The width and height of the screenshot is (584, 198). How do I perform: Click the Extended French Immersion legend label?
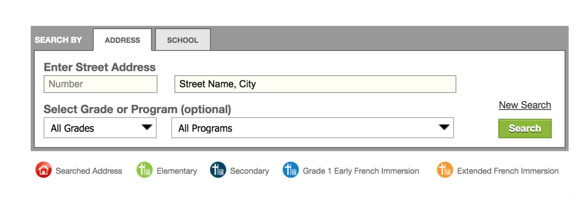(x=508, y=171)
